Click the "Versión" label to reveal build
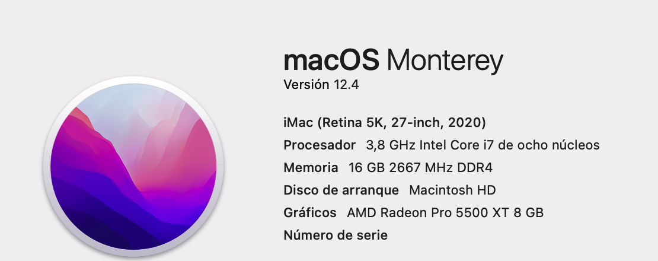This screenshot has width=658, height=261. tap(306, 85)
